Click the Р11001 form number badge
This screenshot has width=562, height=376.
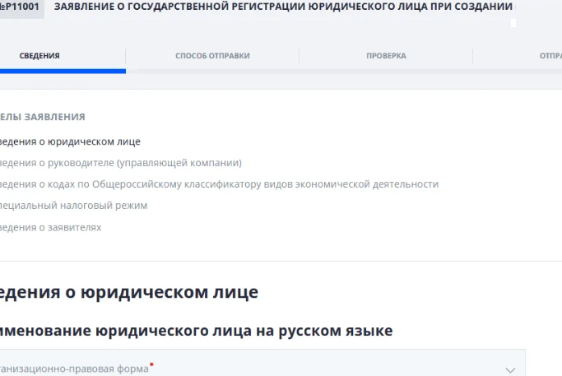tap(21, 7)
